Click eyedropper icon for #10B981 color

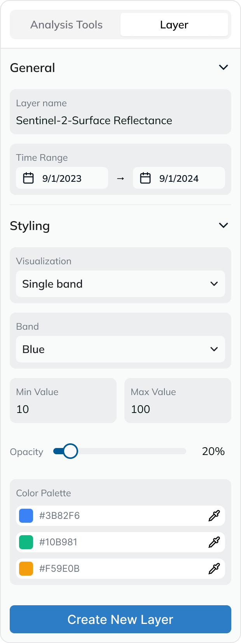click(214, 542)
